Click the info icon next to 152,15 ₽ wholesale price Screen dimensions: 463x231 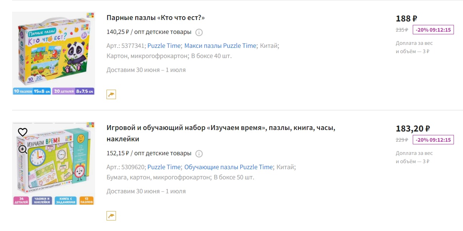coord(199,153)
